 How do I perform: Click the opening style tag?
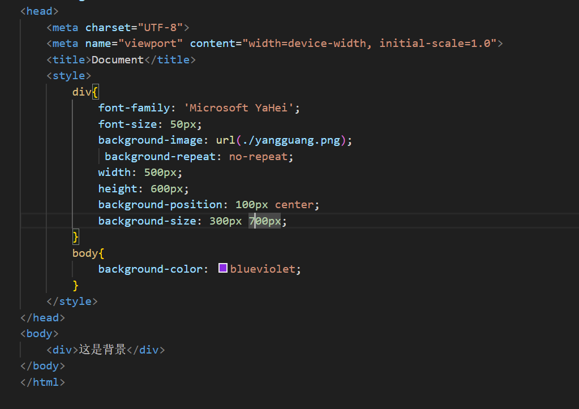coord(68,76)
